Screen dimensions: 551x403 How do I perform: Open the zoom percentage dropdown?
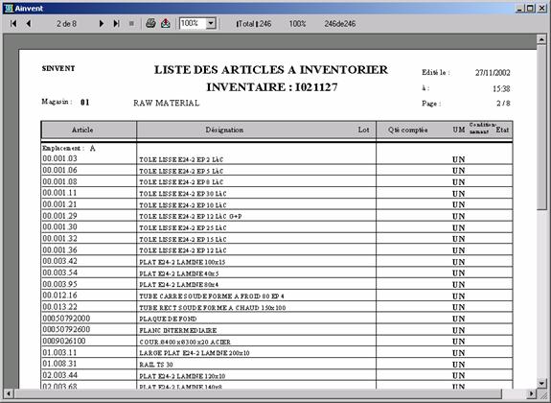click(x=211, y=24)
